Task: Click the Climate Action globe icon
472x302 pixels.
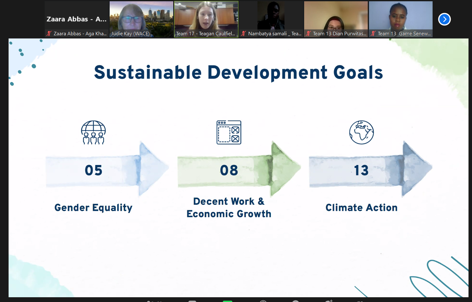Action: click(361, 132)
